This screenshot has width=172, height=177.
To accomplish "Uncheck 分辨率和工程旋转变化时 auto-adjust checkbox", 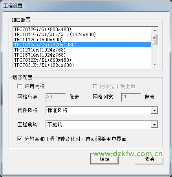I will [x=20, y=139].
